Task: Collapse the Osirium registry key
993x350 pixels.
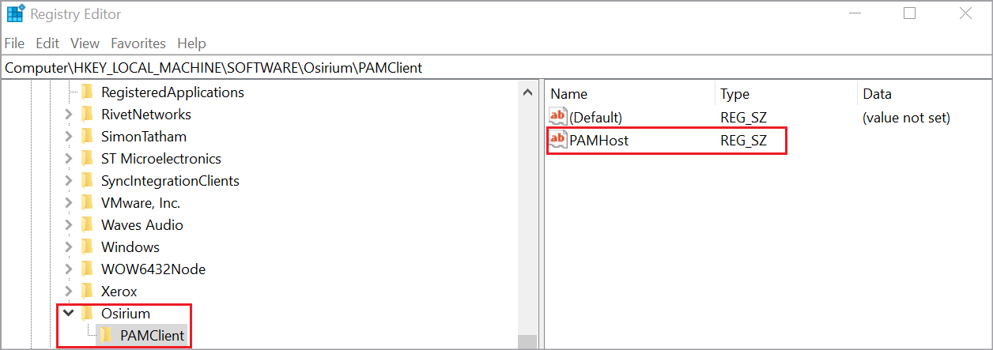Action: click(69, 314)
